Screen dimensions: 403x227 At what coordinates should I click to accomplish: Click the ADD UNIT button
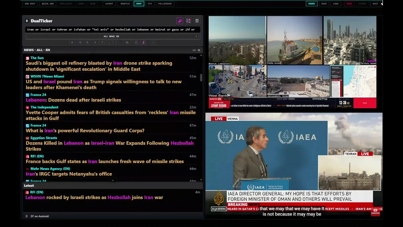tap(30, 3)
